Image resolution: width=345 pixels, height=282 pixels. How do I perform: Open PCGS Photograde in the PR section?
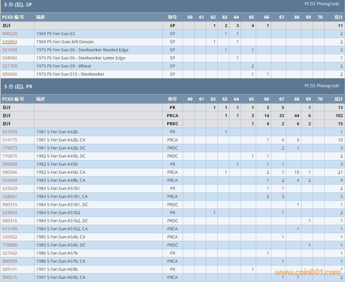[x=321, y=86]
